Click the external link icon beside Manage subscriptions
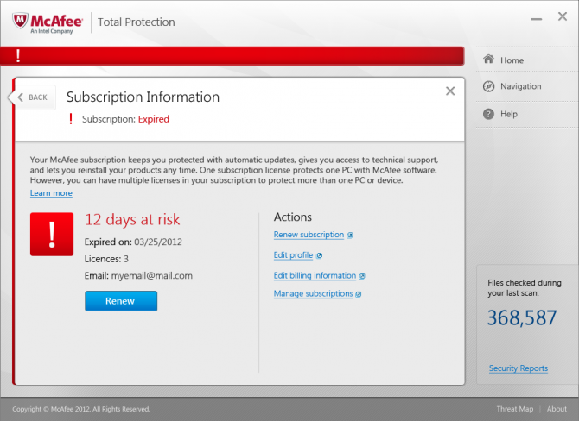The height and width of the screenshot is (421, 579). (358, 294)
